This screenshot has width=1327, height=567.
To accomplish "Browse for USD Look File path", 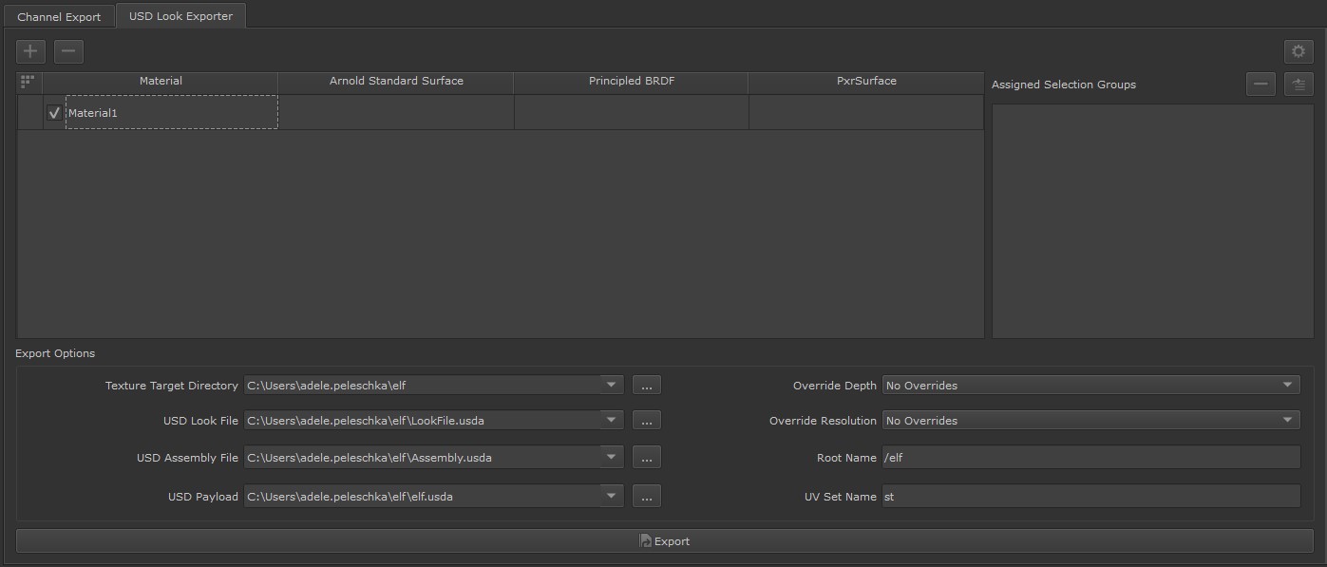I will click(x=646, y=421).
